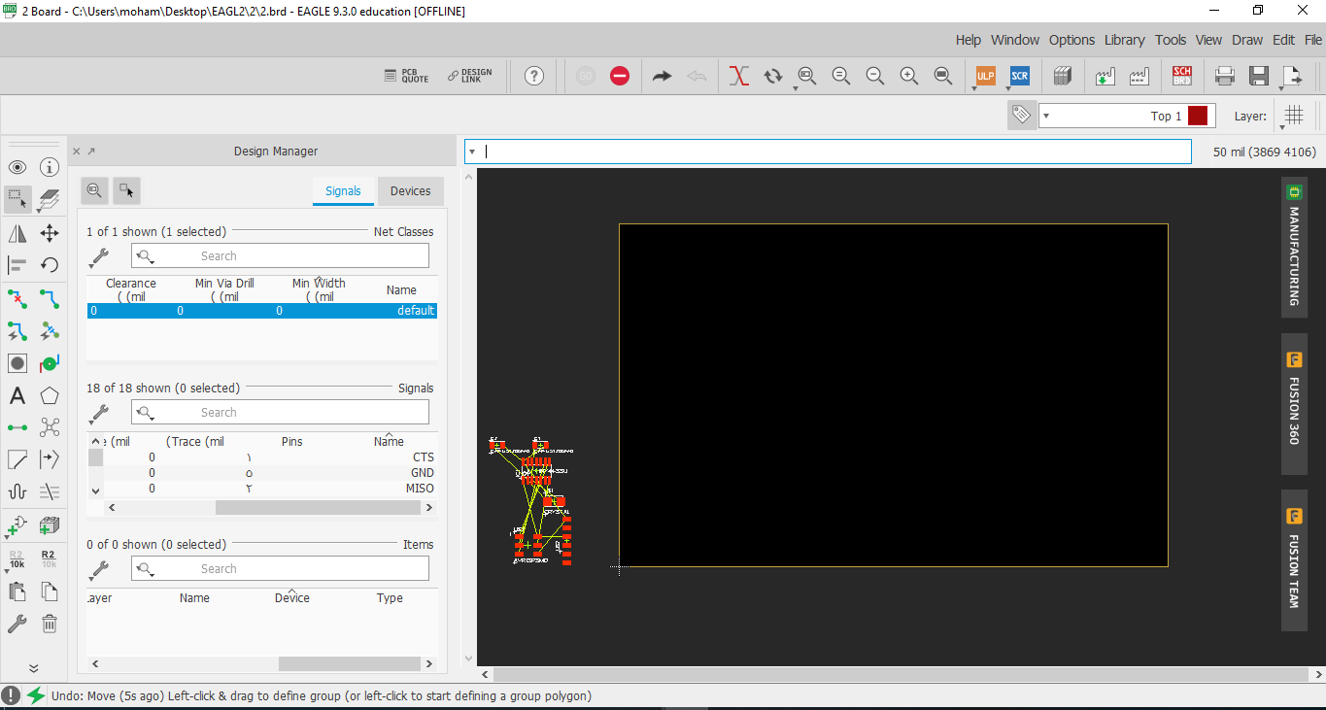Click the red Top layer color swatch
The height and width of the screenshot is (710, 1326).
(1198, 116)
